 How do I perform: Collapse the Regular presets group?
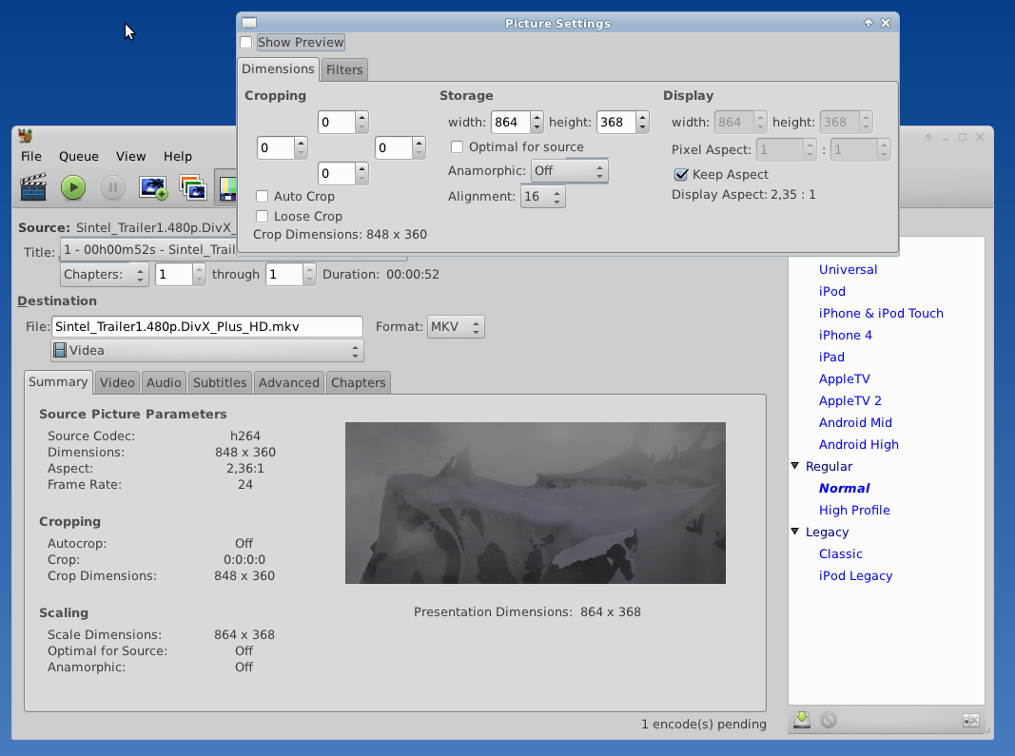point(795,466)
